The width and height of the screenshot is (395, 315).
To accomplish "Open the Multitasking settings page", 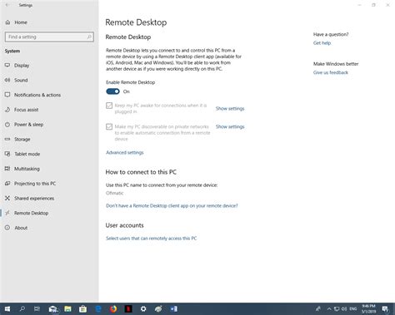I will click(x=27, y=169).
